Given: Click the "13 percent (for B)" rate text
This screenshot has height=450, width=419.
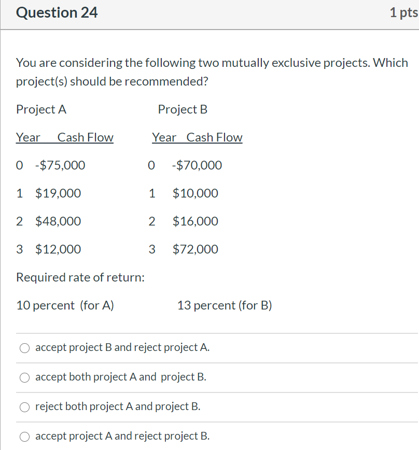Looking at the screenshot, I should [x=225, y=305].
